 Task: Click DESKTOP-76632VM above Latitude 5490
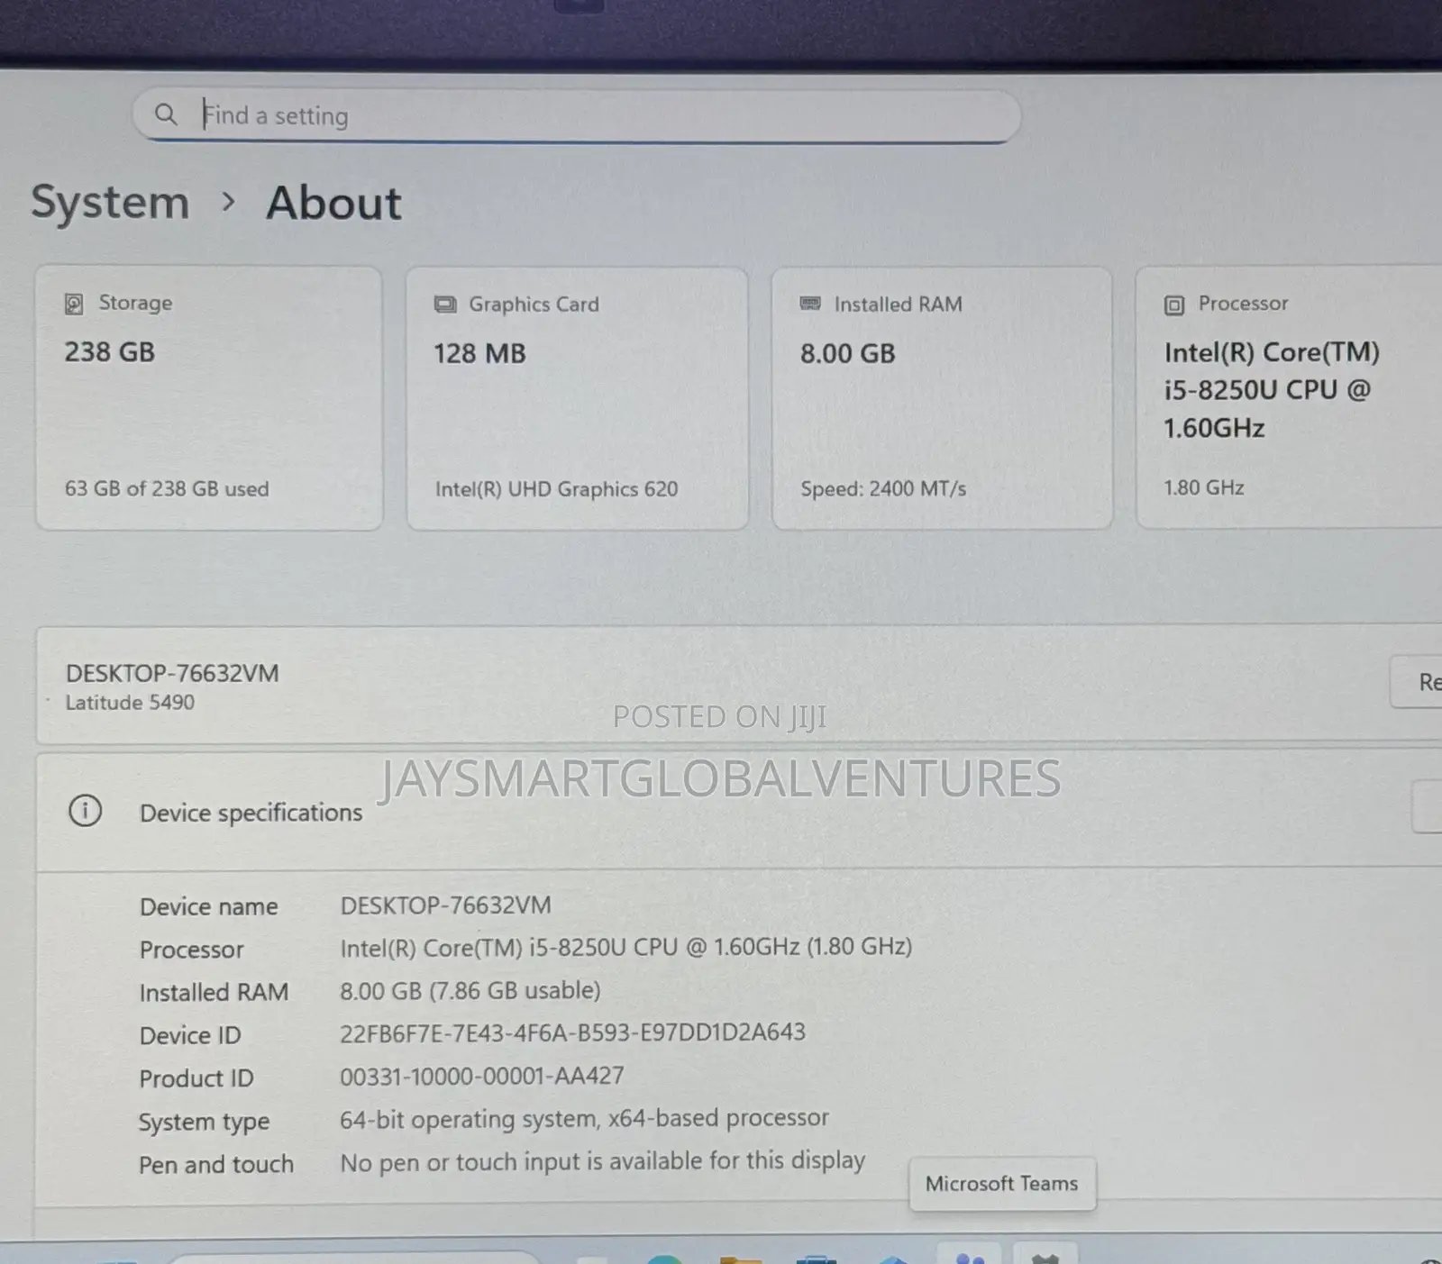tap(172, 673)
